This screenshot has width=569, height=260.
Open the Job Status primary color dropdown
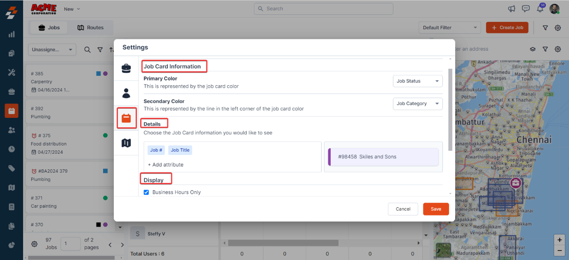pos(418,81)
